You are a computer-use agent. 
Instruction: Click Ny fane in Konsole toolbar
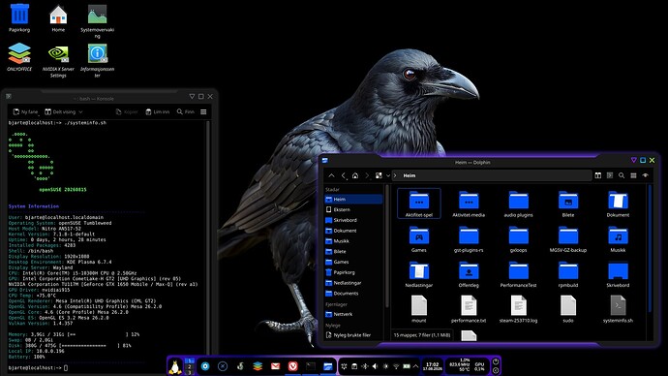click(x=25, y=111)
